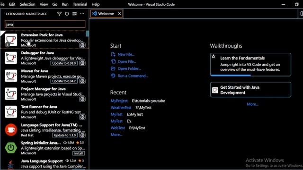Open the Selection menu
The height and width of the screenshot is (170, 303).
click(27, 4)
